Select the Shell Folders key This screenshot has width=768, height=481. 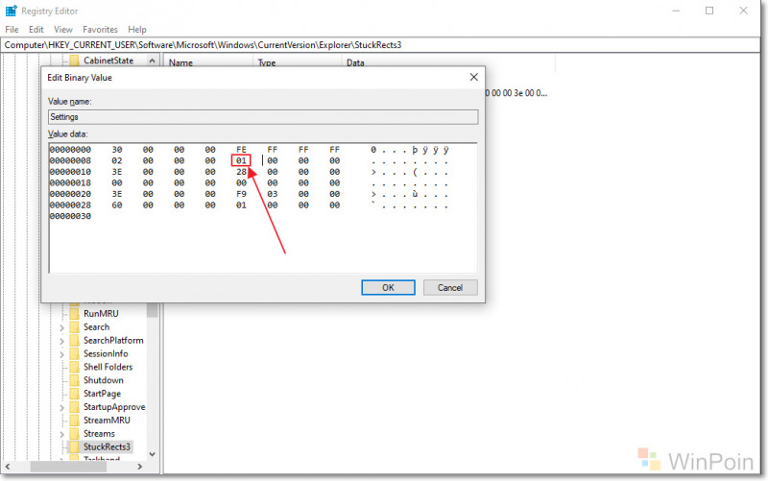coord(108,367)
